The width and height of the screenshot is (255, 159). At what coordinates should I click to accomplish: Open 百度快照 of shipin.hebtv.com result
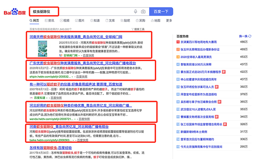tap(82, 77)
